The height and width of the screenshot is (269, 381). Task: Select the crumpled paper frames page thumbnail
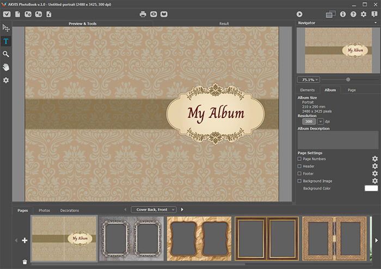click(x=199, y=239)
